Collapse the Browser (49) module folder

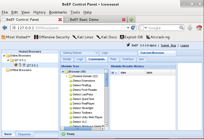[x=63, y=72]
